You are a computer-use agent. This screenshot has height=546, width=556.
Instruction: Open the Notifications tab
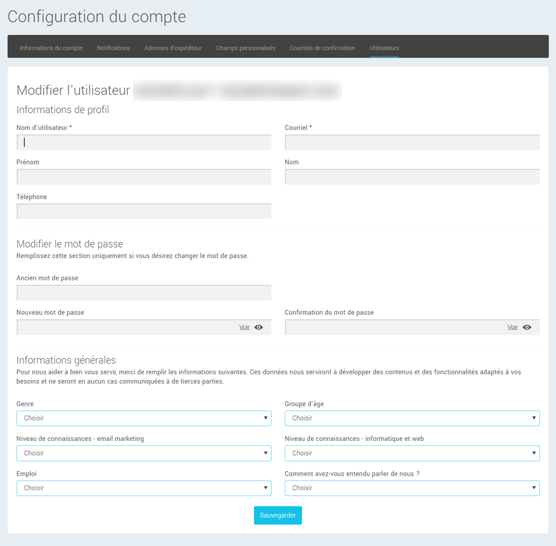(113, 48)
